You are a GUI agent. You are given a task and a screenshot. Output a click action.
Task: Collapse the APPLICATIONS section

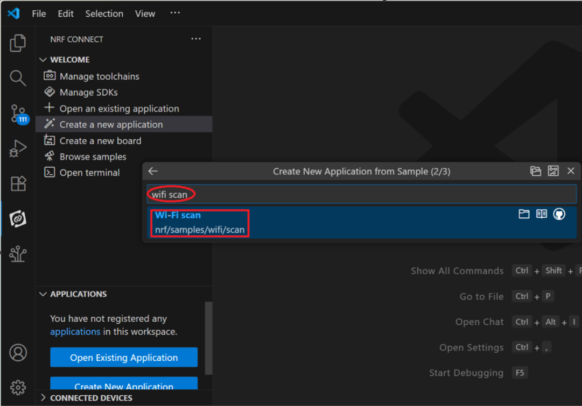coord(44,294)
